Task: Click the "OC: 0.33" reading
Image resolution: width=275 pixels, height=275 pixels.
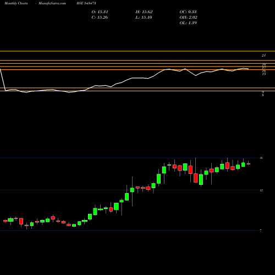Action: [188, 12]
